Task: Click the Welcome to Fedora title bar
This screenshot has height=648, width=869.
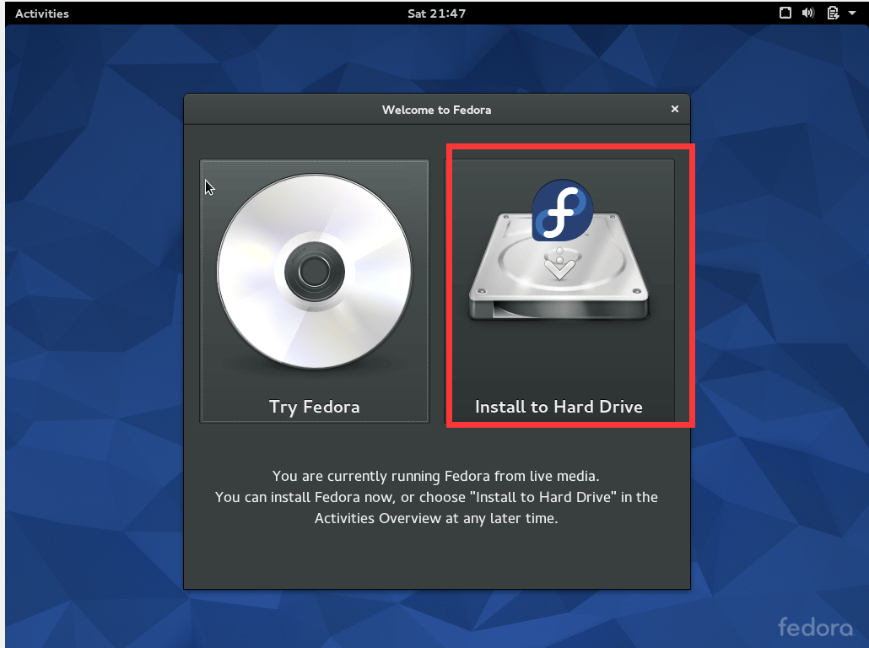Action: (436, 110)
